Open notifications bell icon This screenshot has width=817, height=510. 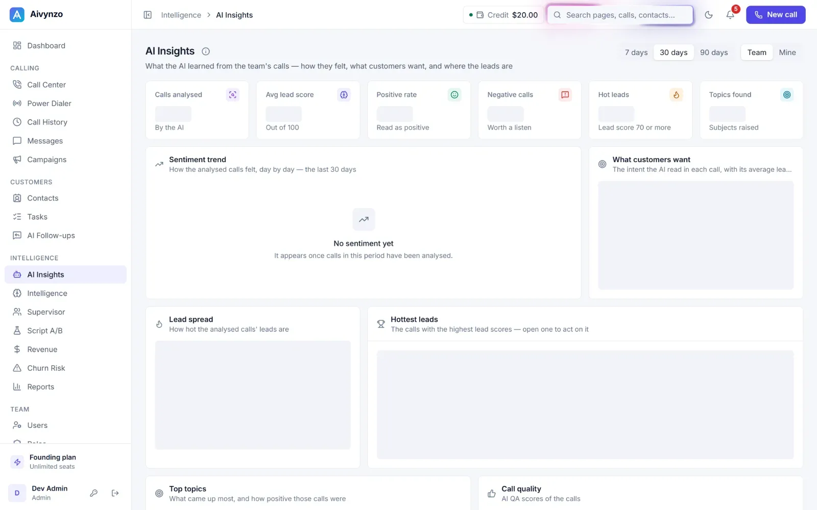pos(730,15)
